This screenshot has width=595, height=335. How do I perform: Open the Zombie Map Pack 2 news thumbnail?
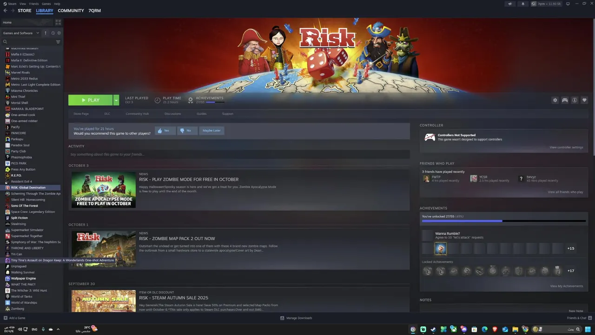104,249
